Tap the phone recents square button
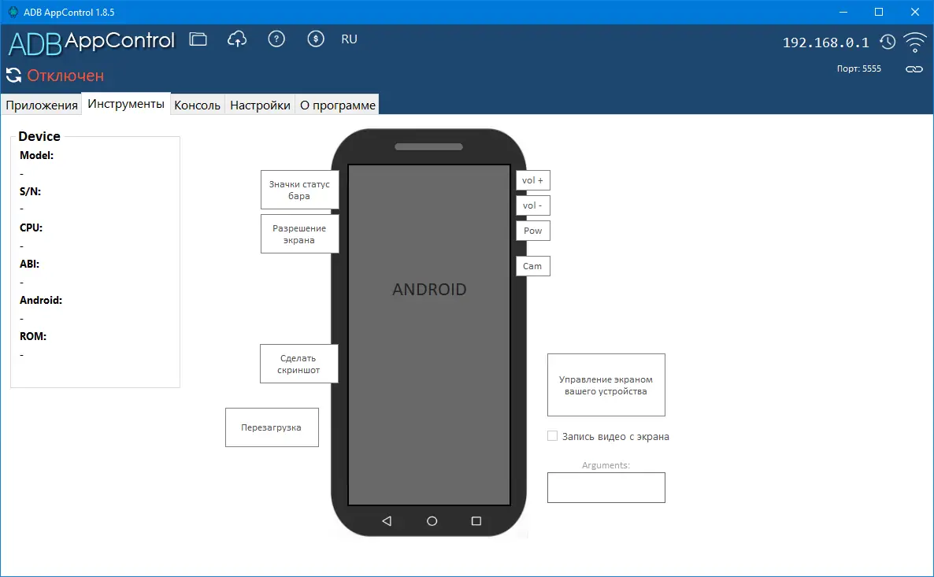Image resolution: width=934 pixels, height=577 pixels. tap(476, 521)
